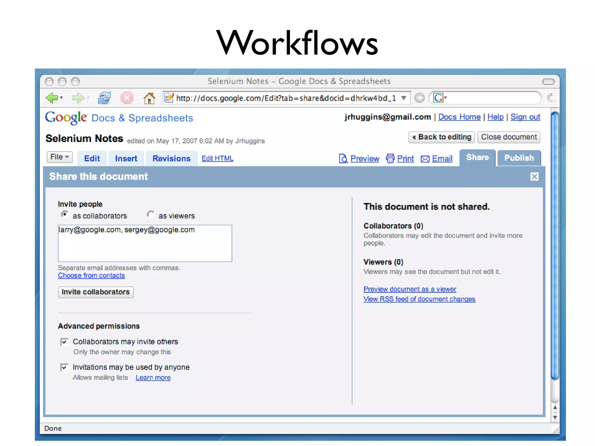Click the Invite collaborators button
This screenshot has width=595, height=446.
(96, 292)
